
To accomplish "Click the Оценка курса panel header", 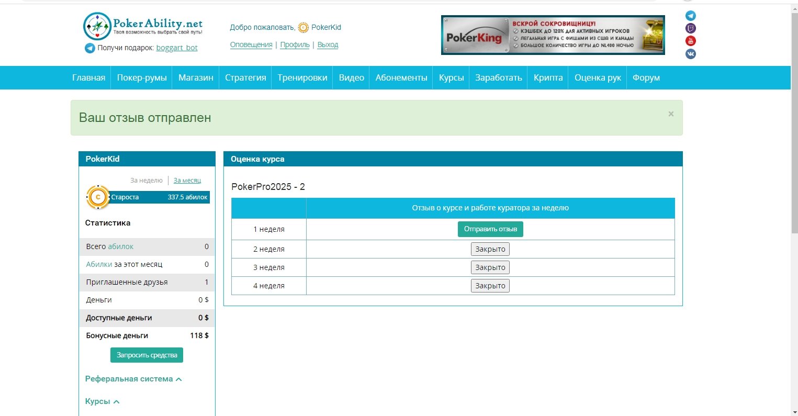I will (x=453, y=159).
